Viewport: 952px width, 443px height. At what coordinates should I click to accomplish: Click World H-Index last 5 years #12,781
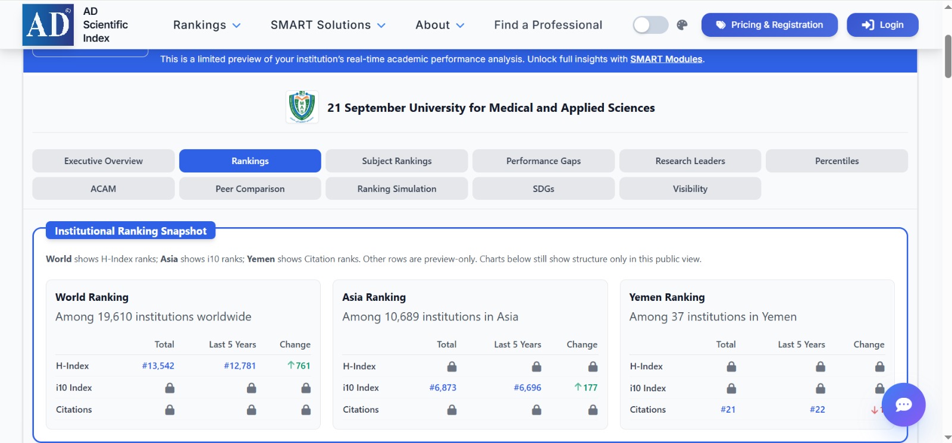[x=240, y=366]
